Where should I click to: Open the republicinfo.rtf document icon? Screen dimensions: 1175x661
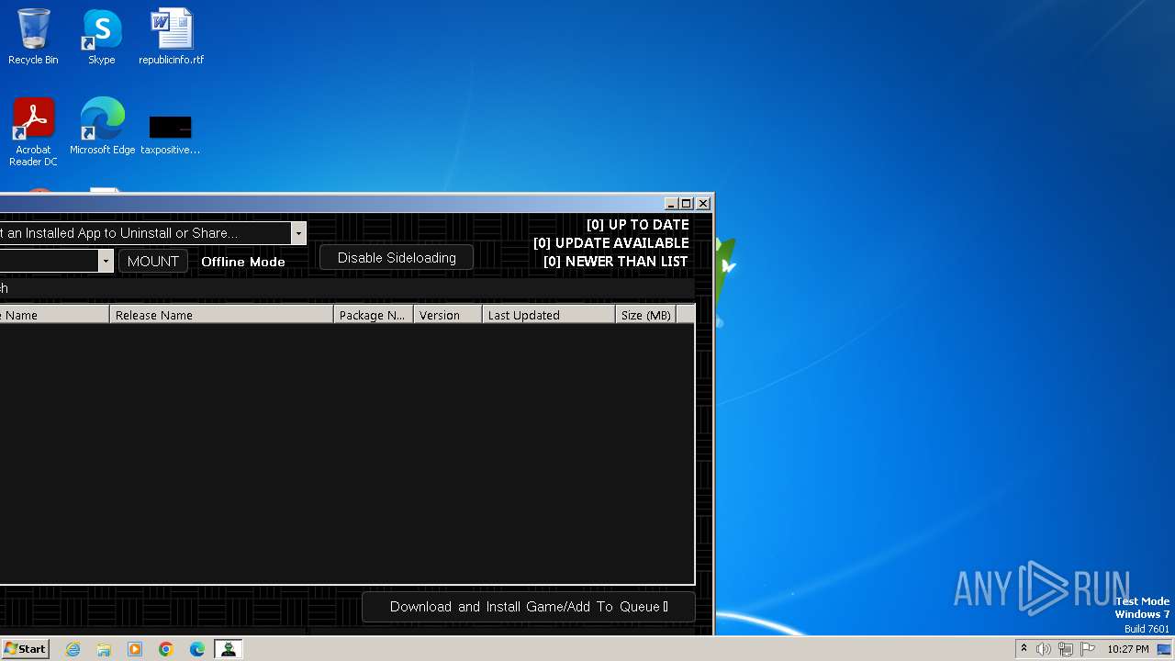[x=171, y=37]
